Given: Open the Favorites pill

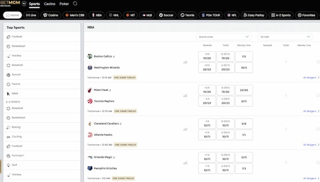Looking at the screenshot, I should (306, 15).
